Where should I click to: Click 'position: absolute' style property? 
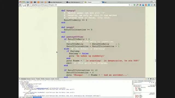pyautogui.click(x=140, y=87)
